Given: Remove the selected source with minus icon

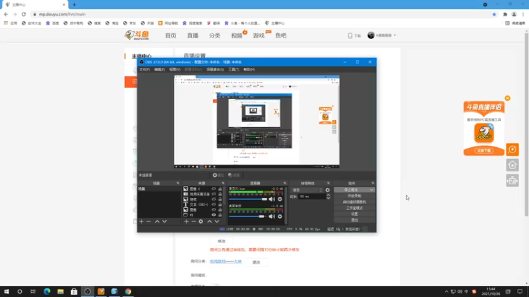Looking at the screenshot, I should tap(194, 221).
